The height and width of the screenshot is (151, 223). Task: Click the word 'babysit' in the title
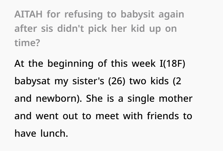point(137,15)
